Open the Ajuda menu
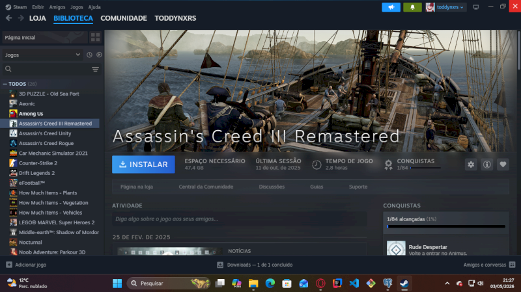This screenshot has height=292, width=521. coord(94,7)
